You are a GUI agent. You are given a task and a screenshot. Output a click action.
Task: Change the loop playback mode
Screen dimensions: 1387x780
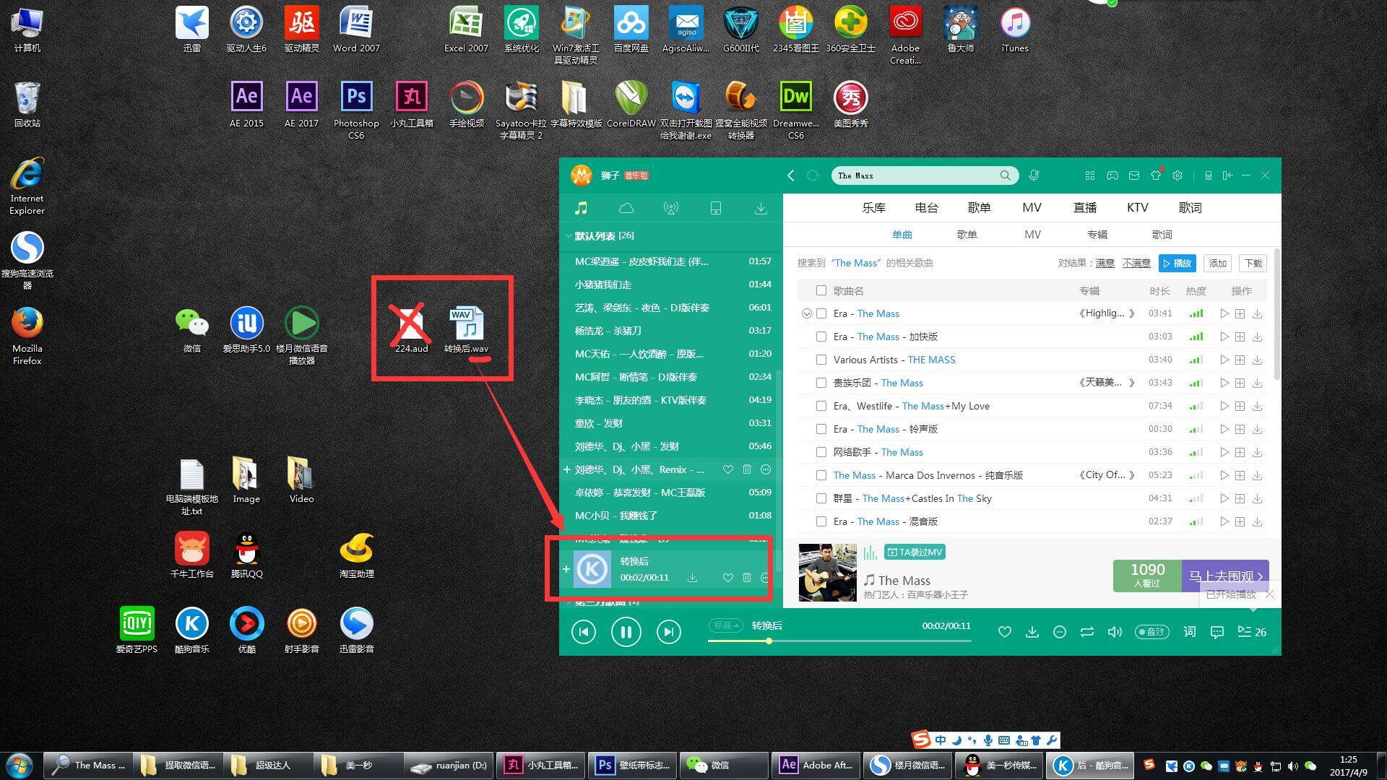click(1087, 632)
